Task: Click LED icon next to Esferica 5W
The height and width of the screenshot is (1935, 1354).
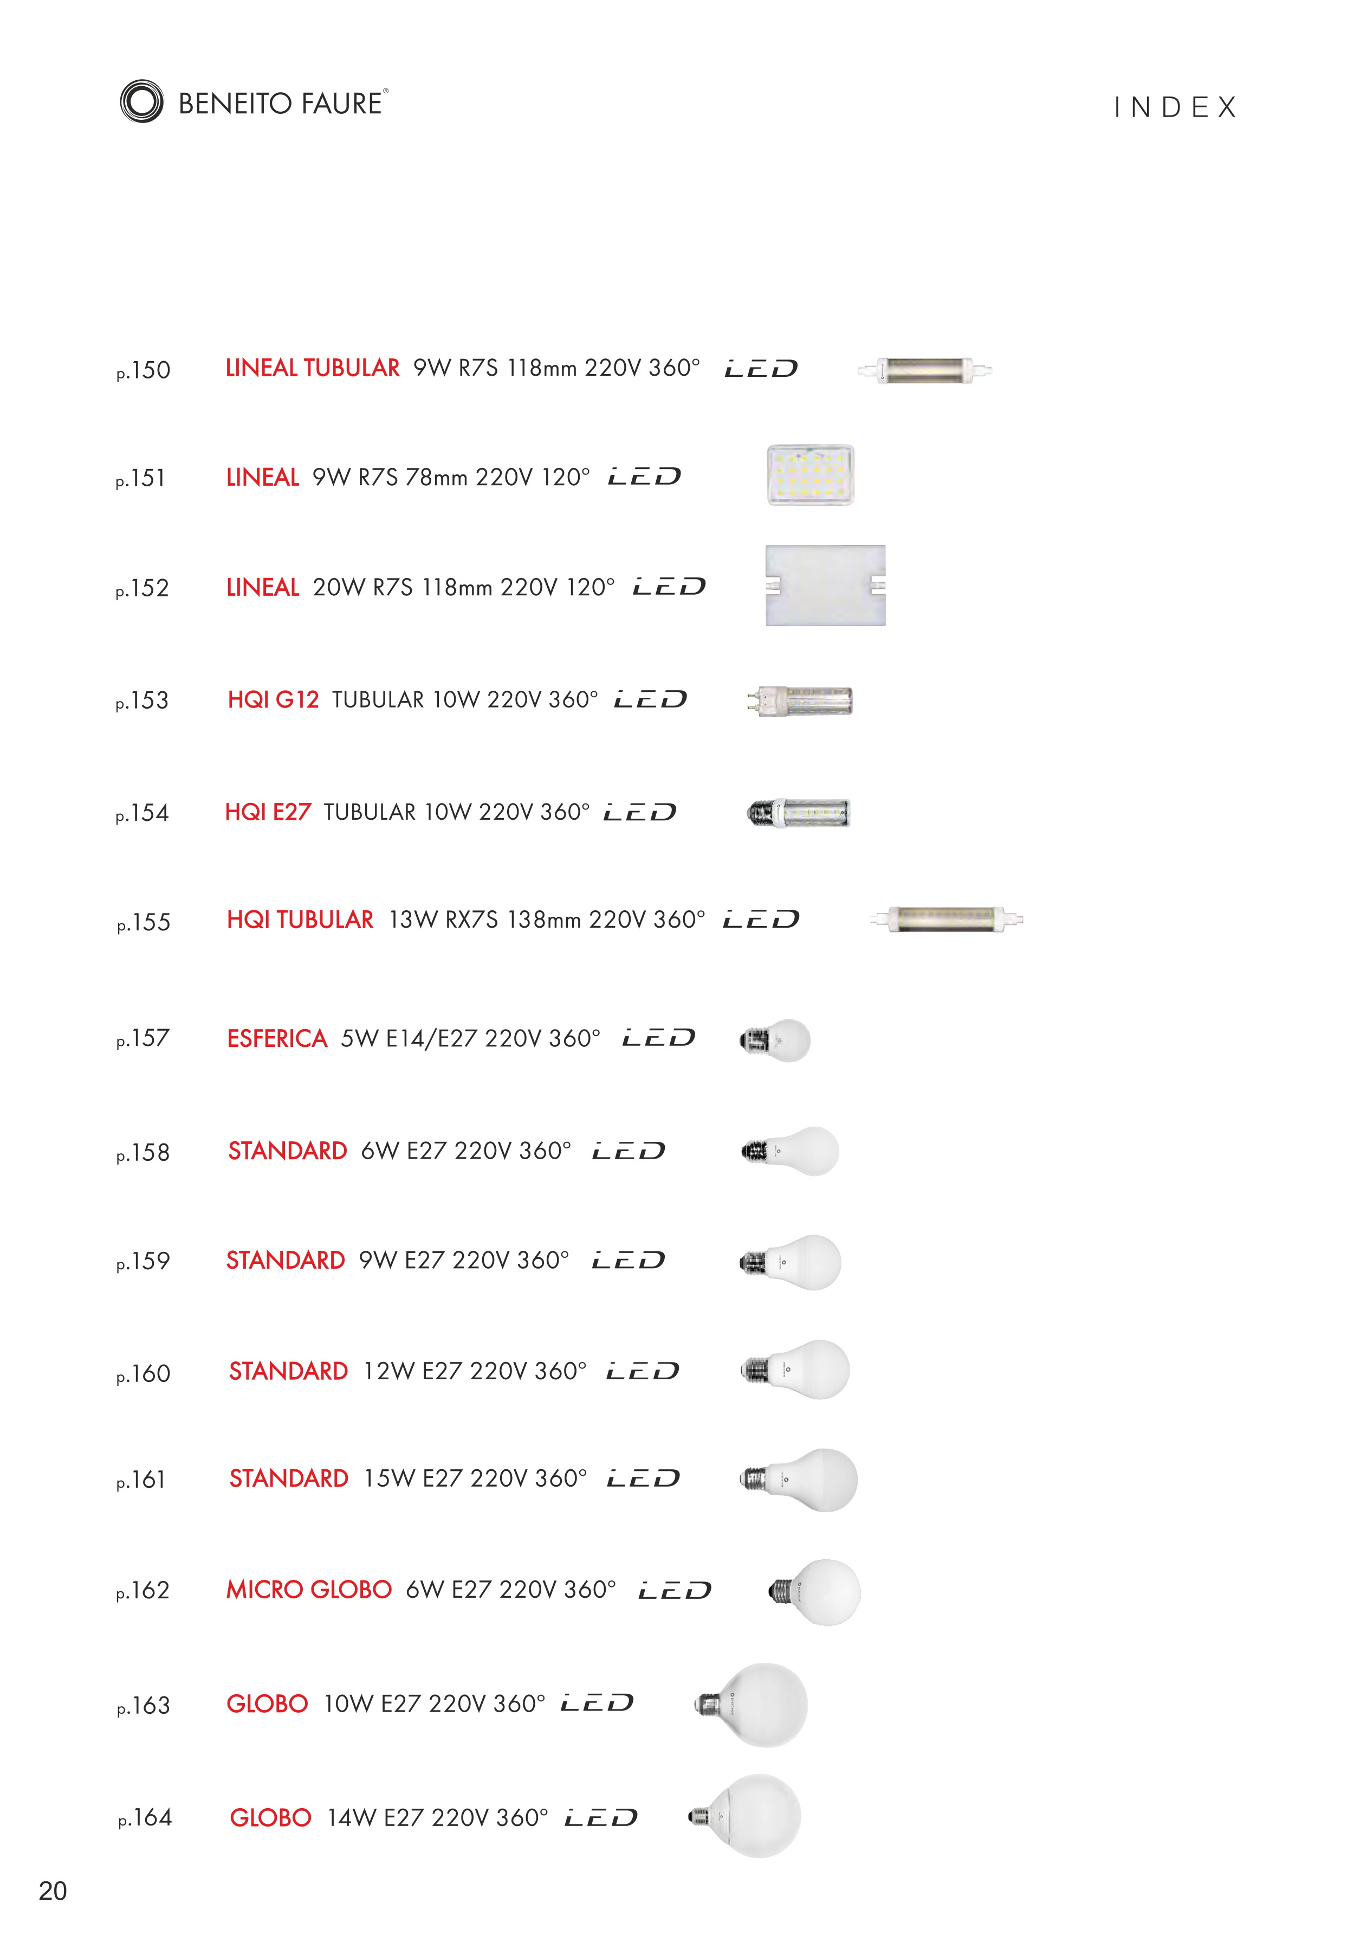Action: point(658,1038)
